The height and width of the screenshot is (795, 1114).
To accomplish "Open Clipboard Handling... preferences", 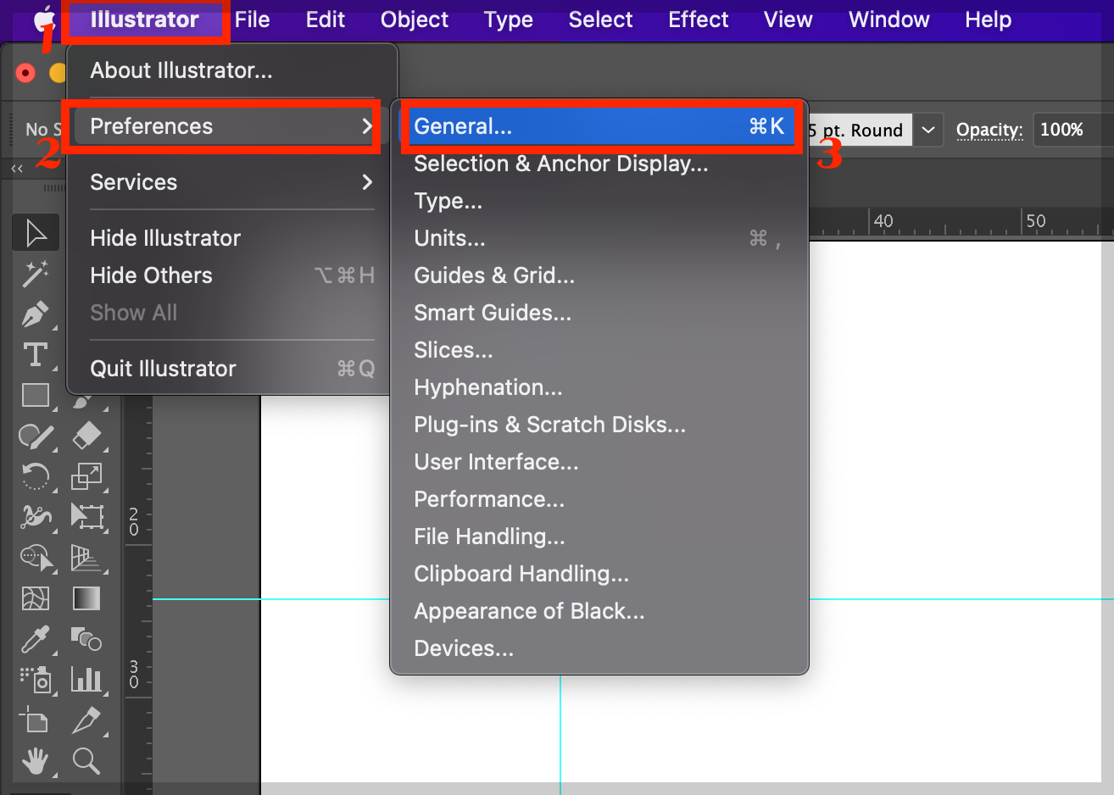I will pos(600,574).
